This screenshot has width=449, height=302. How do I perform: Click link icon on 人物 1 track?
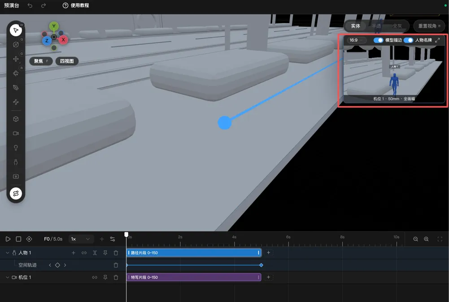(84, 253)
